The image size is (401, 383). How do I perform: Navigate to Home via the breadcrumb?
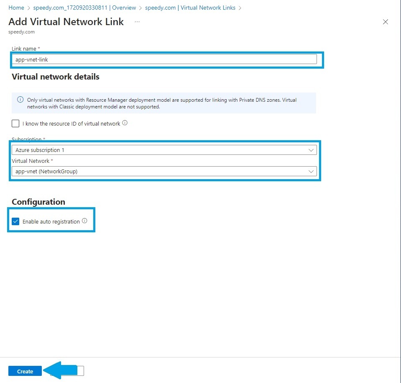tap(16, 7)
